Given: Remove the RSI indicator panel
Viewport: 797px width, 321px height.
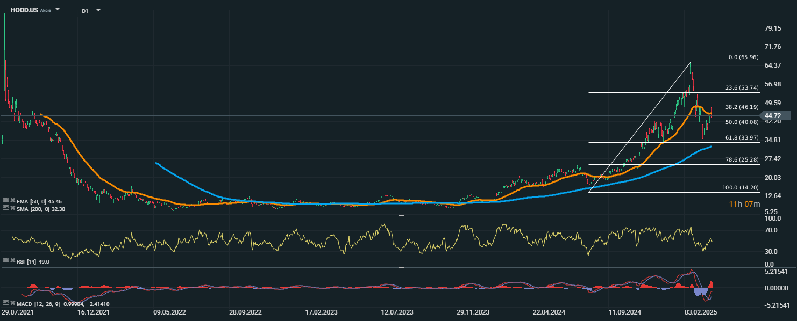Looking at the screenshot, I should point(12,260).
